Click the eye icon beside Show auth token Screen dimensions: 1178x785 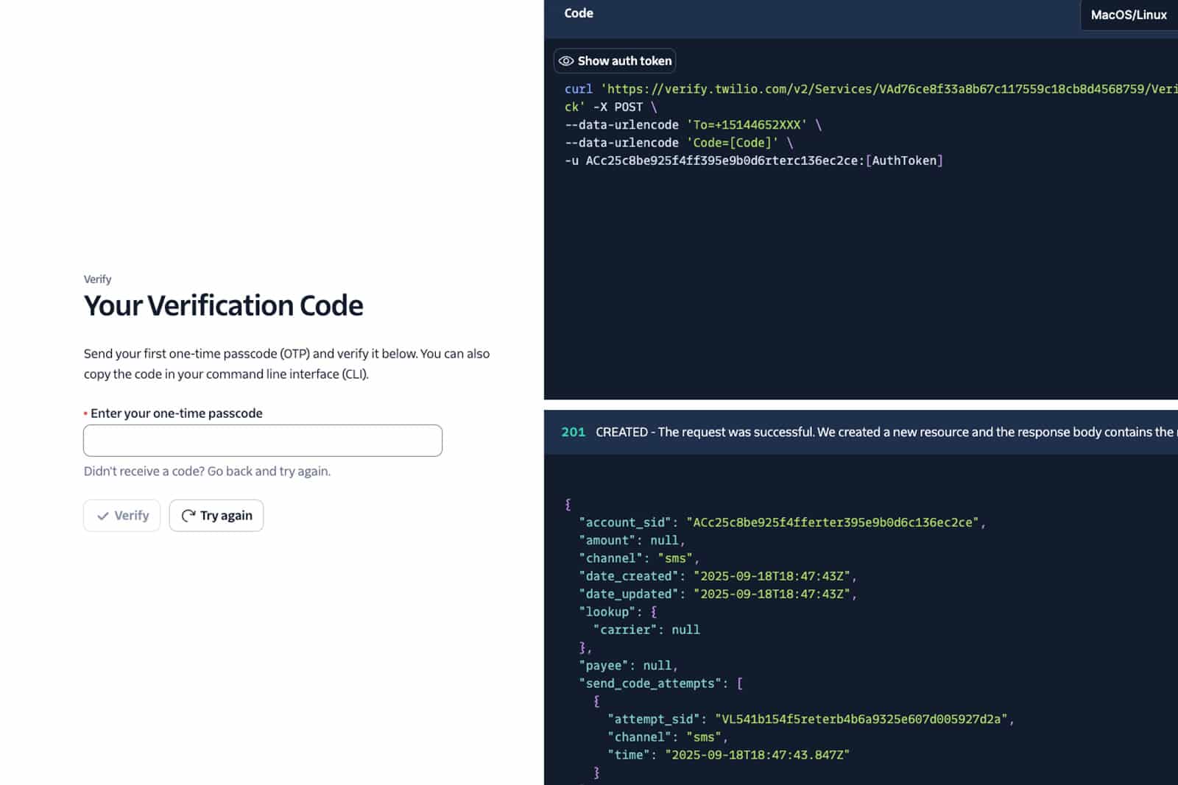click(x=565, y=61)
